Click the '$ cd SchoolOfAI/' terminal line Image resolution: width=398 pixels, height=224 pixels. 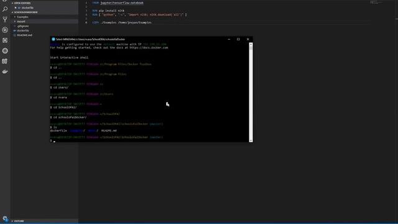pos(63,108)
